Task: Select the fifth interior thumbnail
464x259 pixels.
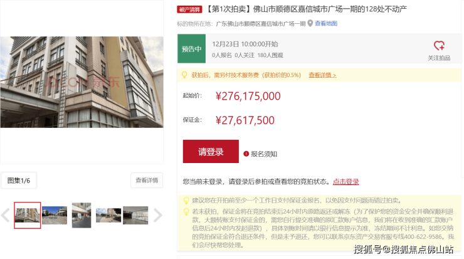Action: (135, 215)
